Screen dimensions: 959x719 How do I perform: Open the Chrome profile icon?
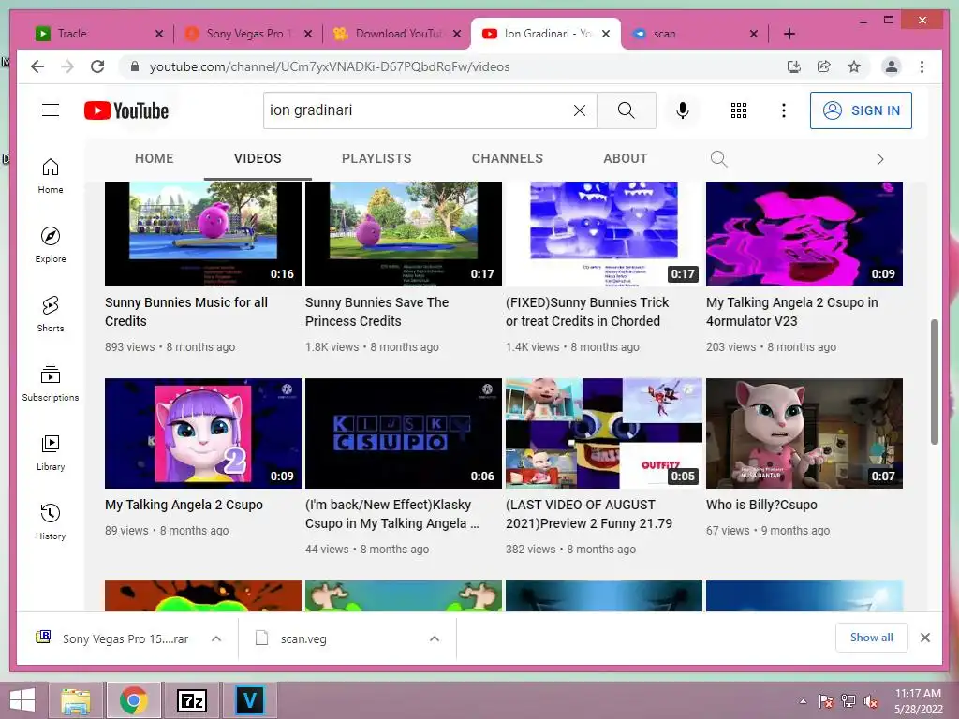pos(892,66)
